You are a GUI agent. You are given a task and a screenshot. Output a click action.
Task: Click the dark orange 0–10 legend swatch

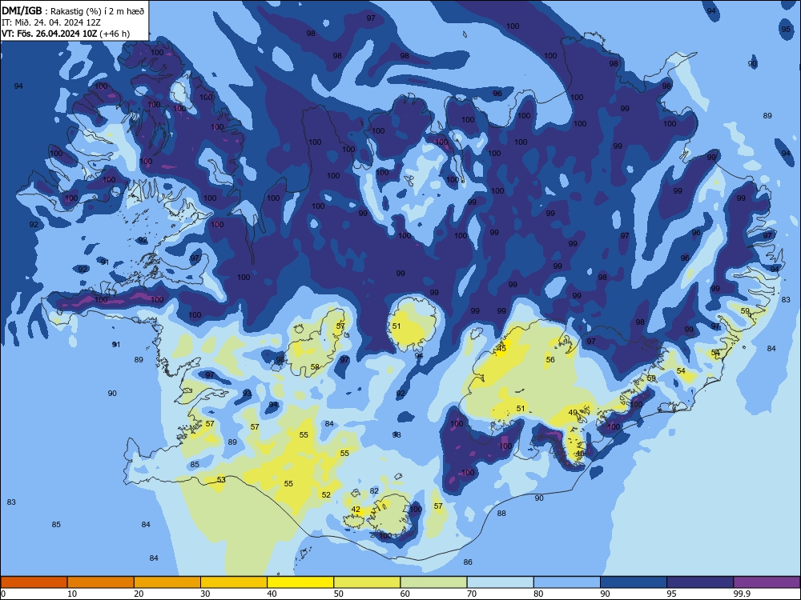(x=34, y=582)
